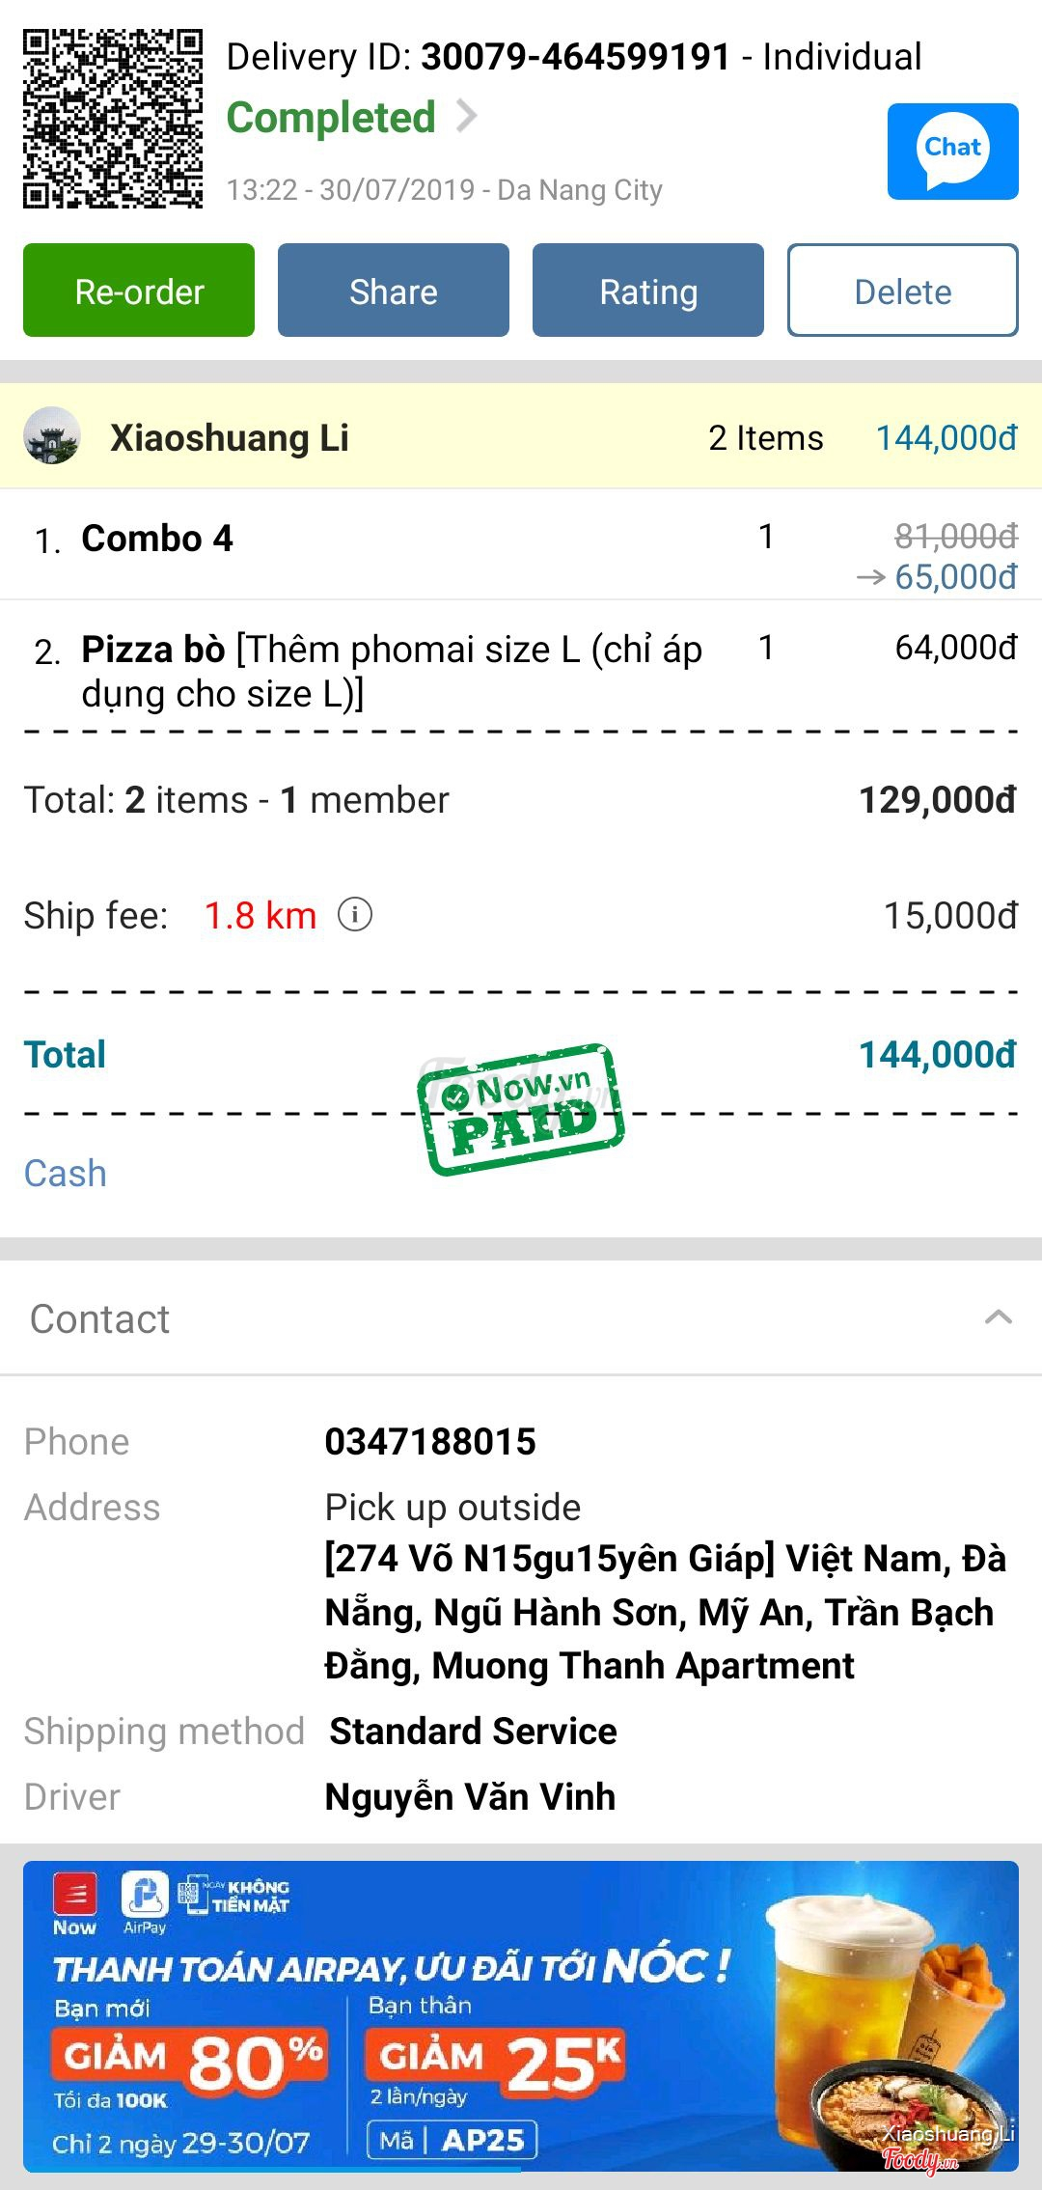This screenshot has height=2190, width=1042.
Task: Tap the Cash payment method
Action: click(x=66, y=1173)
